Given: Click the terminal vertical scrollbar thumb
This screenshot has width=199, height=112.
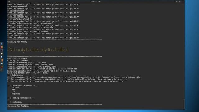Looking at the screenshot, I should point(184,104).
